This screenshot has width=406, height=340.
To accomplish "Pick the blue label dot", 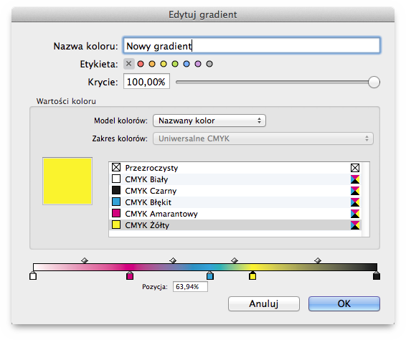I will [187, 64].
